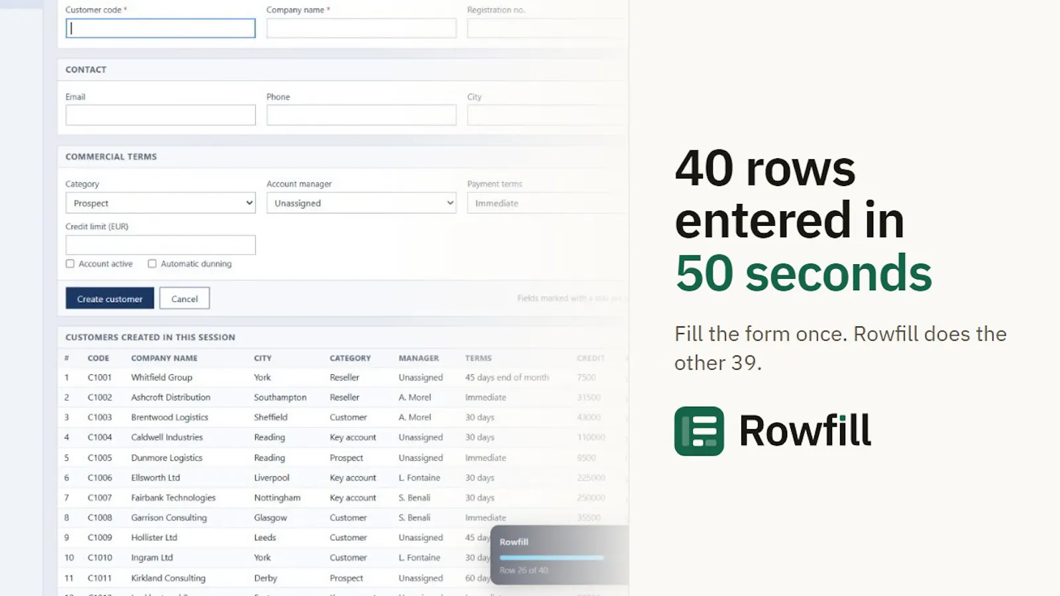1060x596 pixels.
Task: Click the Phone input field
Action: click(361, 115)
